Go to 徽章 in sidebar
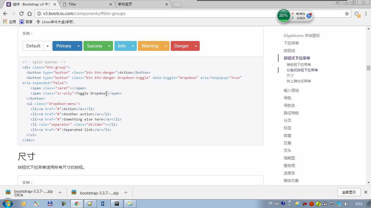Image resolution: width=371 pixels, height=208 pixels. click(288, 135)
